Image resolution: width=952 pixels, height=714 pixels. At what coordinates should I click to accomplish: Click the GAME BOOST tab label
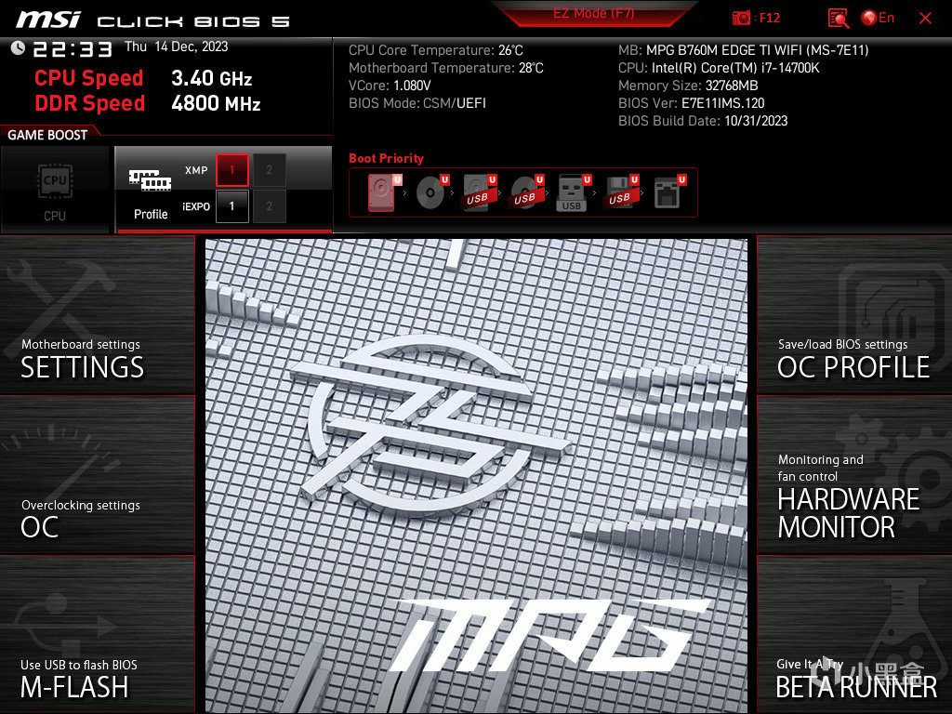pyautogui.click(x=47, y=135)
